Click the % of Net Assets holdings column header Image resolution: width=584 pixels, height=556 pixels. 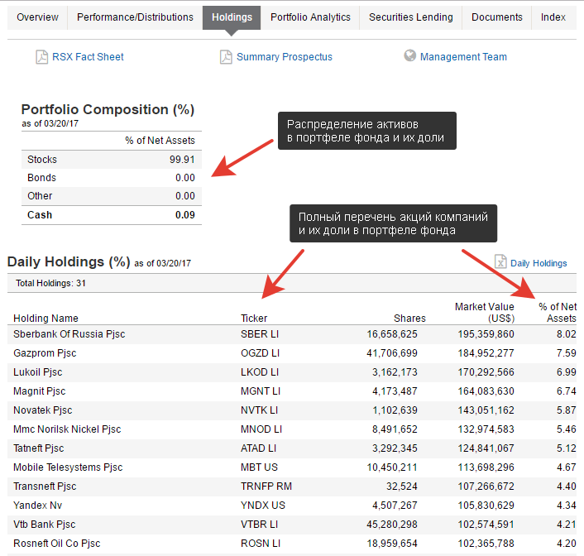[558, 312]
